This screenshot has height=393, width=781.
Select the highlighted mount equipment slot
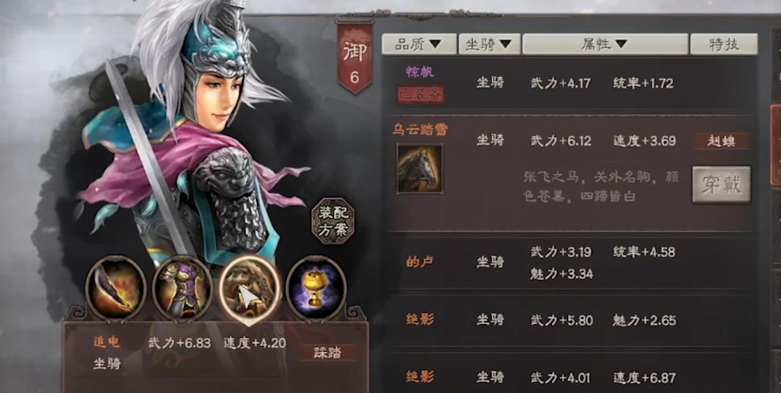tap(249, 289)
